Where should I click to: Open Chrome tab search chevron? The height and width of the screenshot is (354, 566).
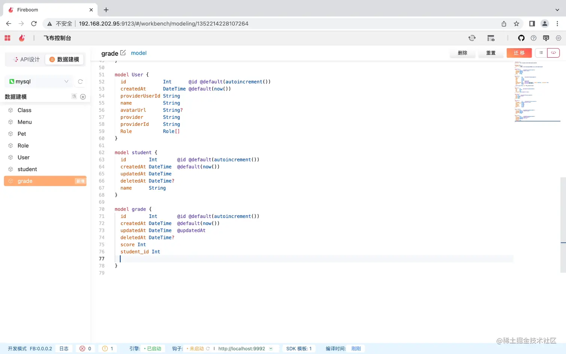[x=557, y=10]
